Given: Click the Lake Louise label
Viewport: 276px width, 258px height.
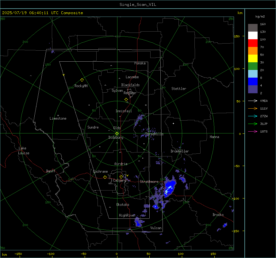Looking at the screenshot, I should (24, 151).
